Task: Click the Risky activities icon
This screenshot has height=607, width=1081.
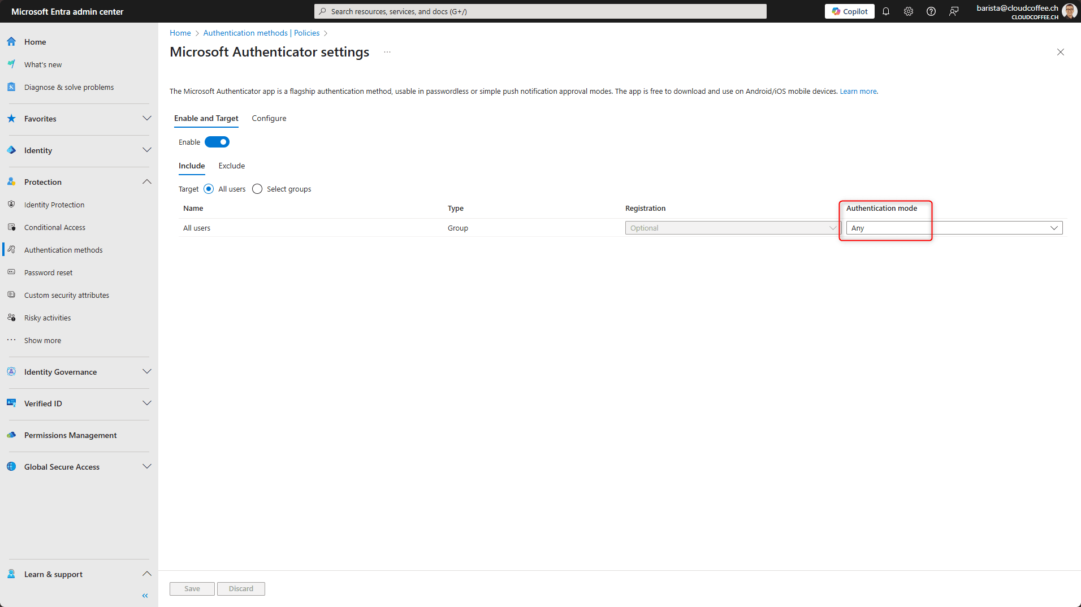Action: [11, 318]
